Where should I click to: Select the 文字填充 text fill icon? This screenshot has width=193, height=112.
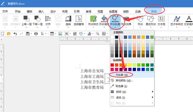[x=189, y=19]
